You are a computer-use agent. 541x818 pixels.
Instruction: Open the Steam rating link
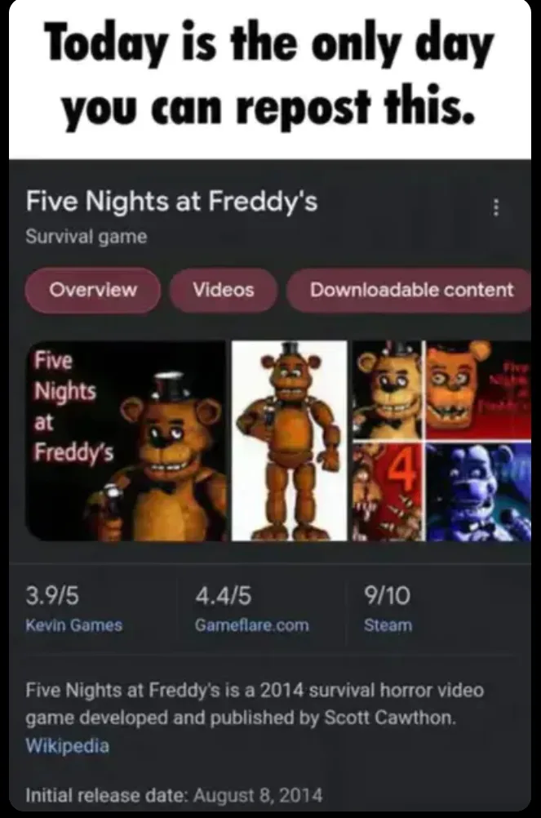pyautogui.click(x=388, y=625)
